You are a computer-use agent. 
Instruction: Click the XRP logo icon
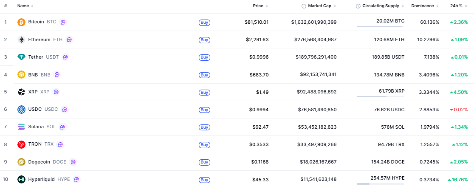coord(22,92)
